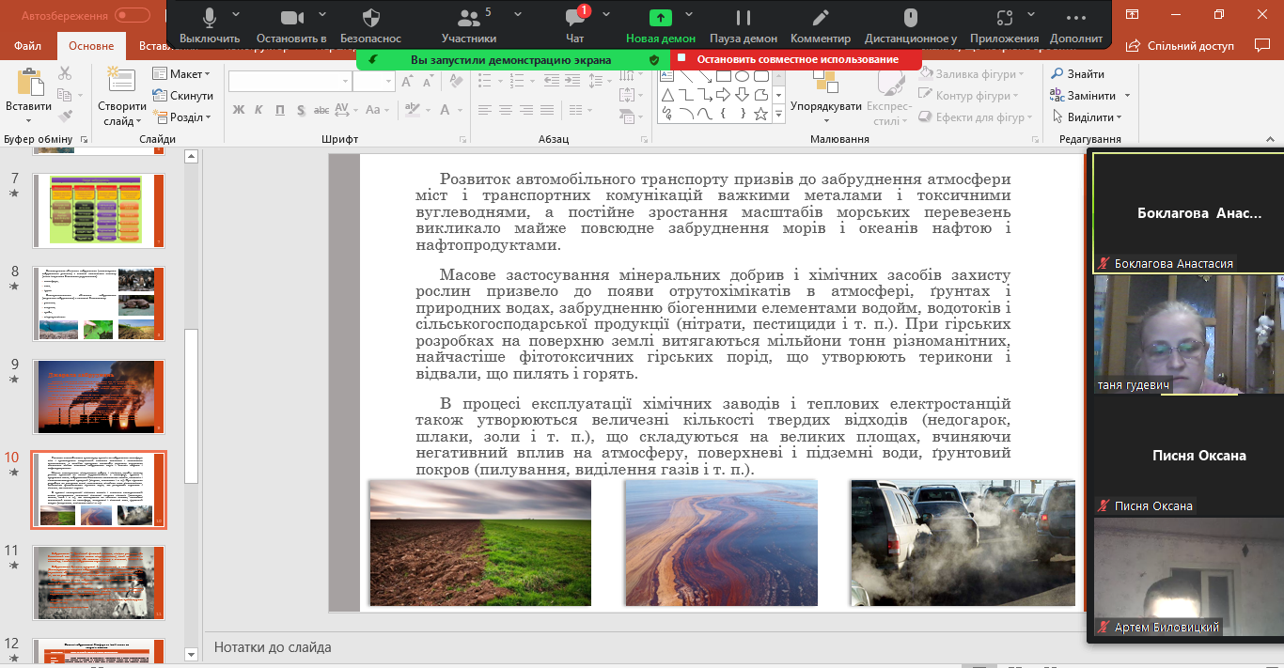Select the curve shape in gallery
Screen dimensions: 1284x668
coord(705,115)
